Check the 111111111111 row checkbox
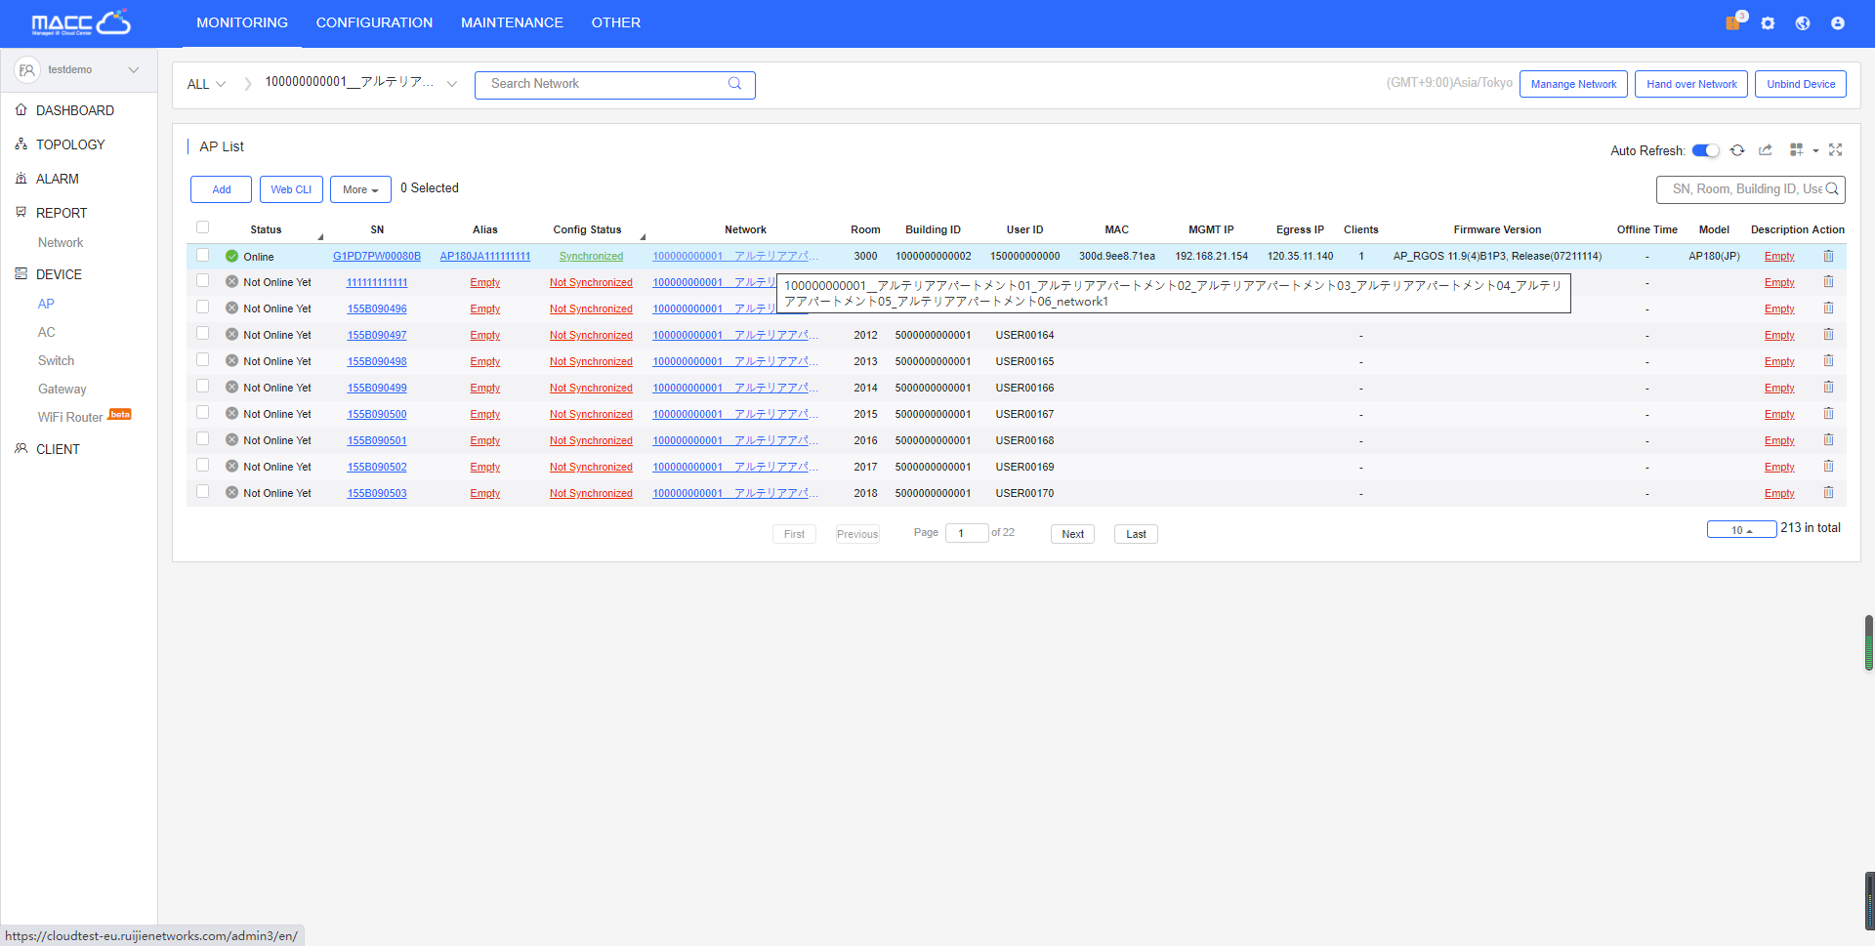The width and height of the screenshot is (1875, 946). point(202,281)
